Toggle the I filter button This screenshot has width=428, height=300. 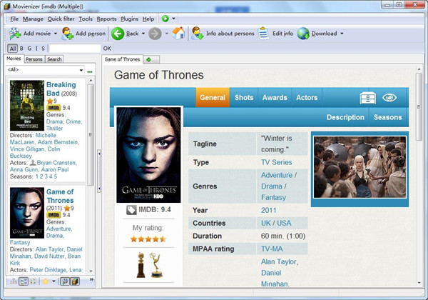[36, 49]
